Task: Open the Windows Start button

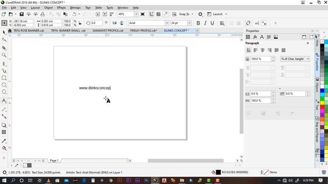Action: [4, 180]
